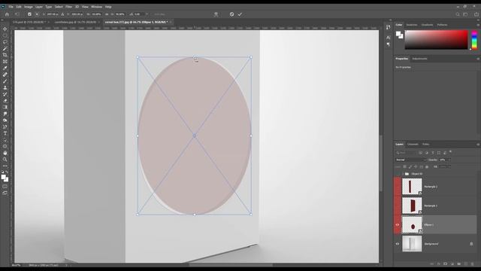Viewport: 481px width, 271px height.
Task: Select the Elliptical Marquee tool
Action: pyautogui.click(x=5, y=35)
